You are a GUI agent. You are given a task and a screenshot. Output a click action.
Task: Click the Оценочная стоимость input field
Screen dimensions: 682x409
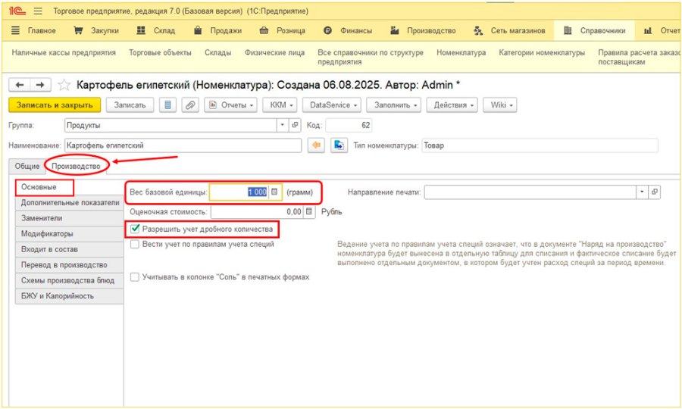(257, 211)
